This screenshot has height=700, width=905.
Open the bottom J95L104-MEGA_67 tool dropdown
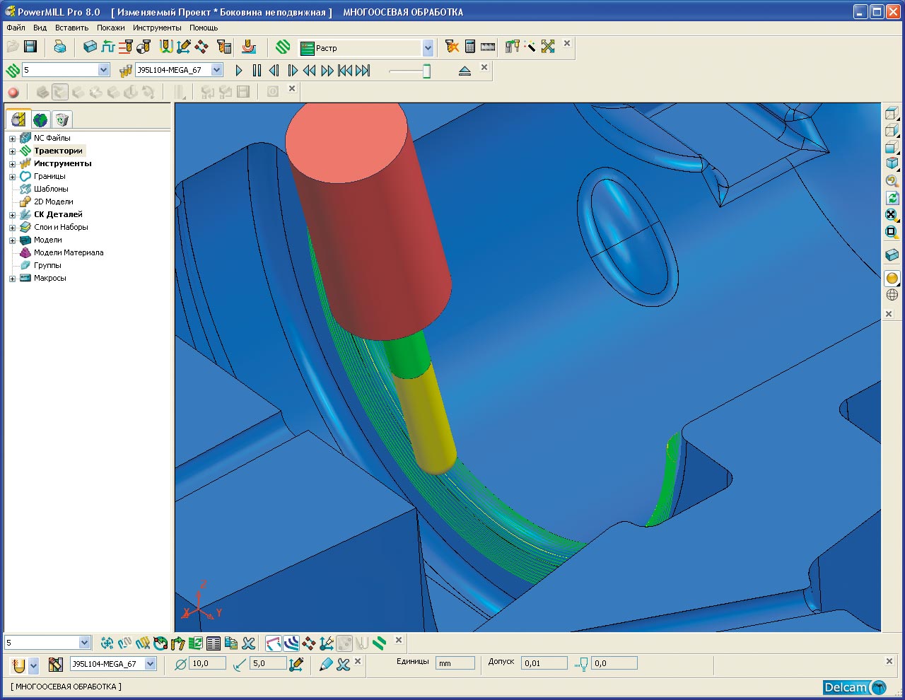pos(151,663)
